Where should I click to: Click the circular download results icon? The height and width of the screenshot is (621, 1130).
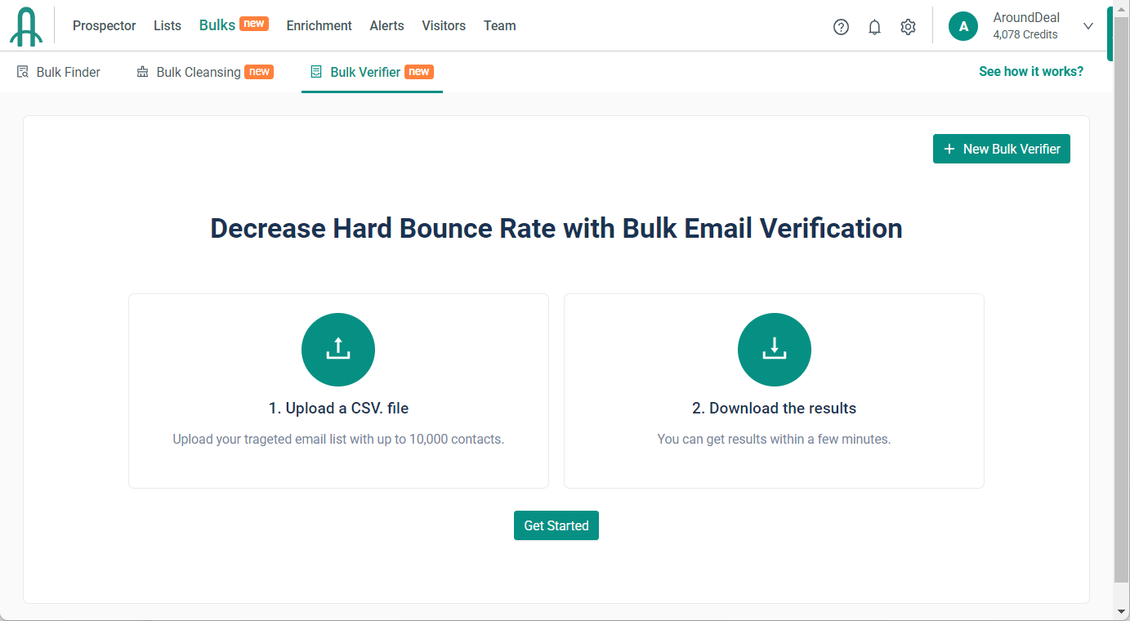[774, 350]
